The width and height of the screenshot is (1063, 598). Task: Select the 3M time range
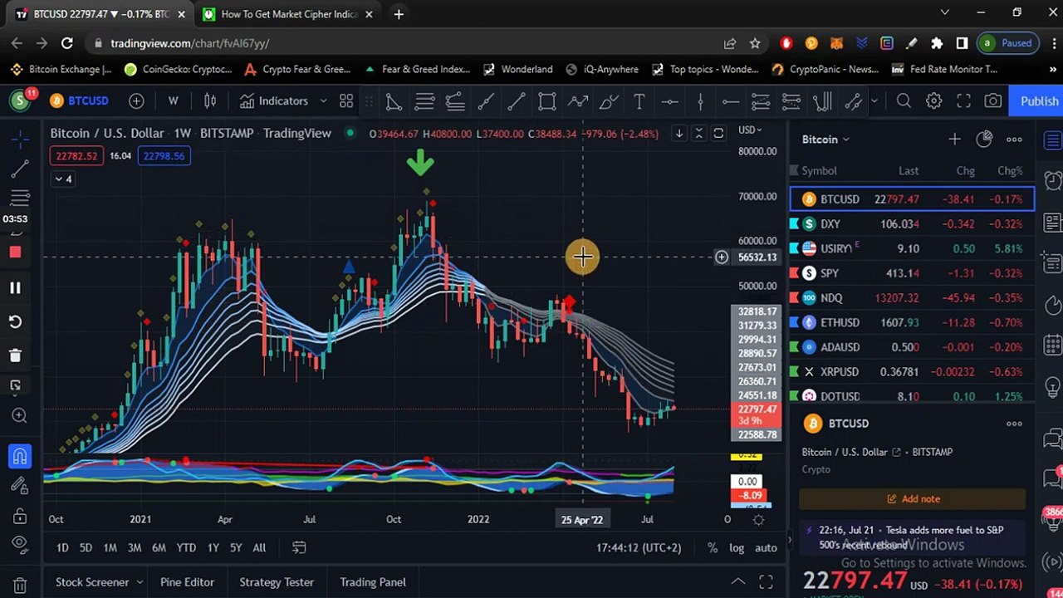134,547
